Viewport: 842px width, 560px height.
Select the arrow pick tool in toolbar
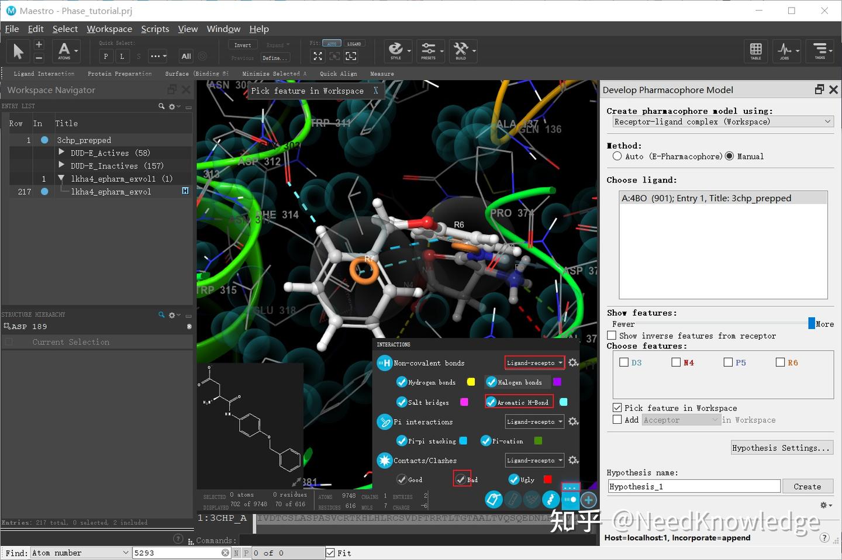[18, 51]
